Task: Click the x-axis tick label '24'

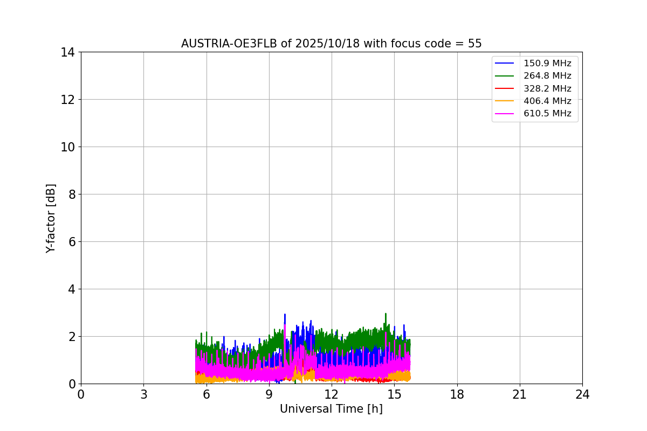Action: [x=582, y=394]
